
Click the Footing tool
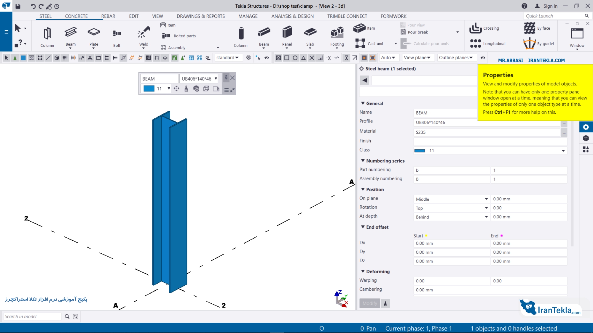coord(337,37)
